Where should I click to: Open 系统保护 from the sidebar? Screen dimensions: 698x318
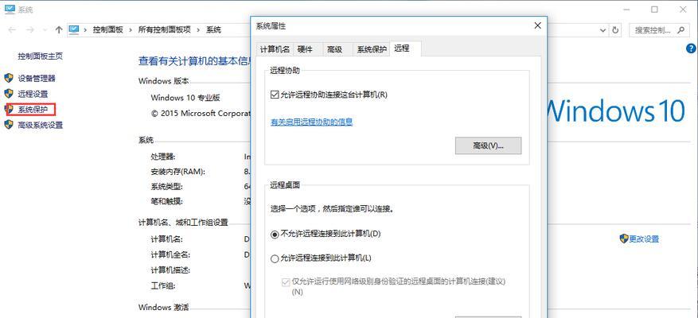33,110
